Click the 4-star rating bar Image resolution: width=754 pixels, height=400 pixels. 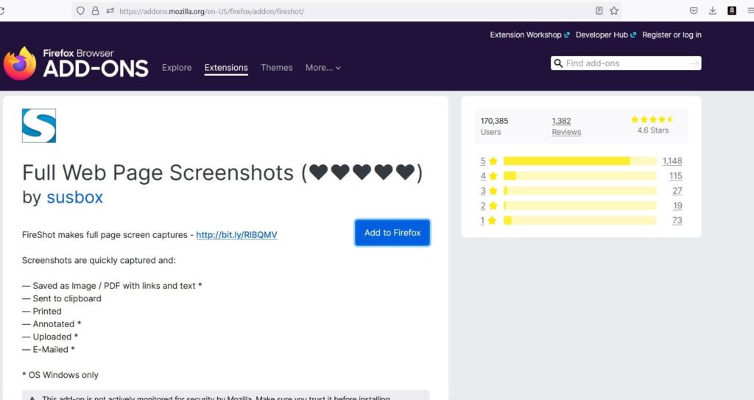point(580,176)
